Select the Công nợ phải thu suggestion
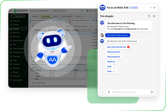 click(x=114, y=52)
